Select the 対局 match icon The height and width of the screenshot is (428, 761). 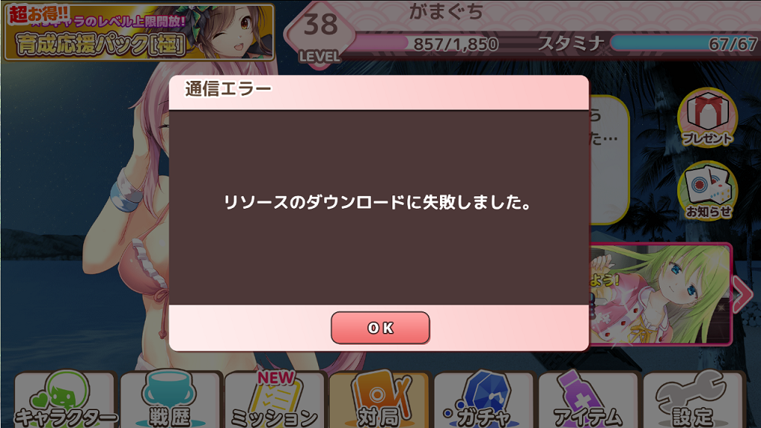pyautogui.click(x=379, y=399)
